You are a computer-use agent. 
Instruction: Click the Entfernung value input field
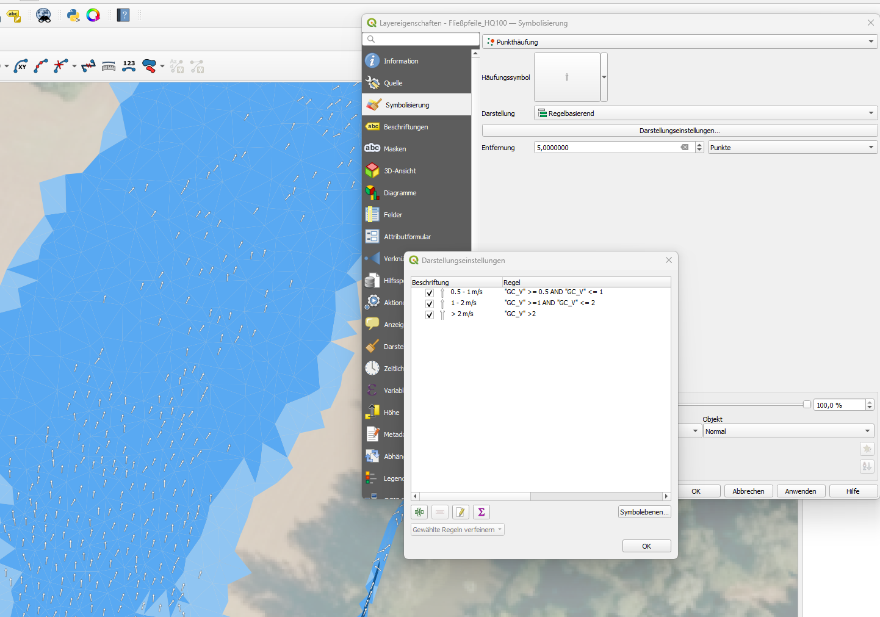point(607,148)
